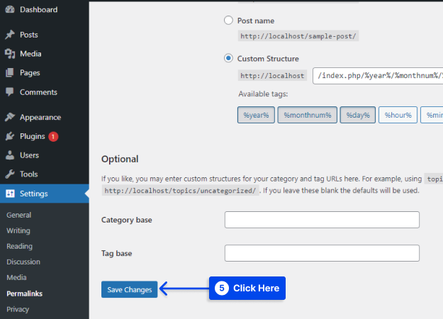
Task: Click the Dashboard gauge icon
Action: (10, 10)
